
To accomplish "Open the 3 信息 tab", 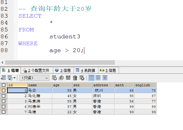I will 63,70.
